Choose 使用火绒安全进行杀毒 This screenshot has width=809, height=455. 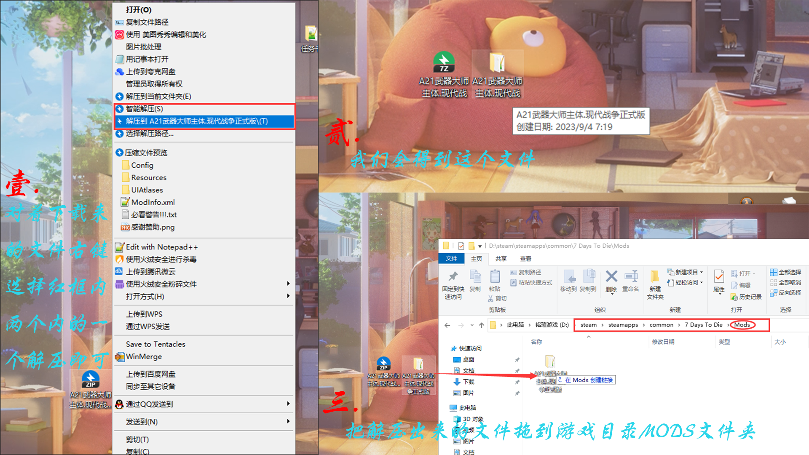pyautogui.click(x=204, y=259)
